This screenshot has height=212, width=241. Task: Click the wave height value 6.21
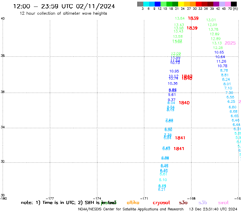(162, 190)
